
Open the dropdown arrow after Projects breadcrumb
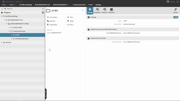15,5
